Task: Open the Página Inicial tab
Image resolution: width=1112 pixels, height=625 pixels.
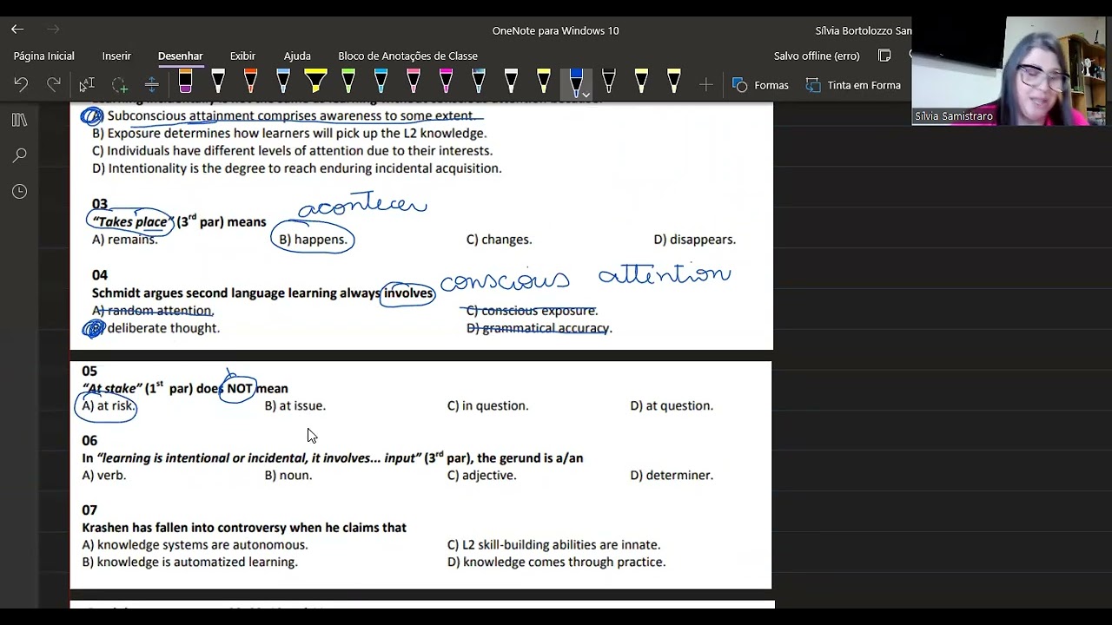Action: [43, 56]
